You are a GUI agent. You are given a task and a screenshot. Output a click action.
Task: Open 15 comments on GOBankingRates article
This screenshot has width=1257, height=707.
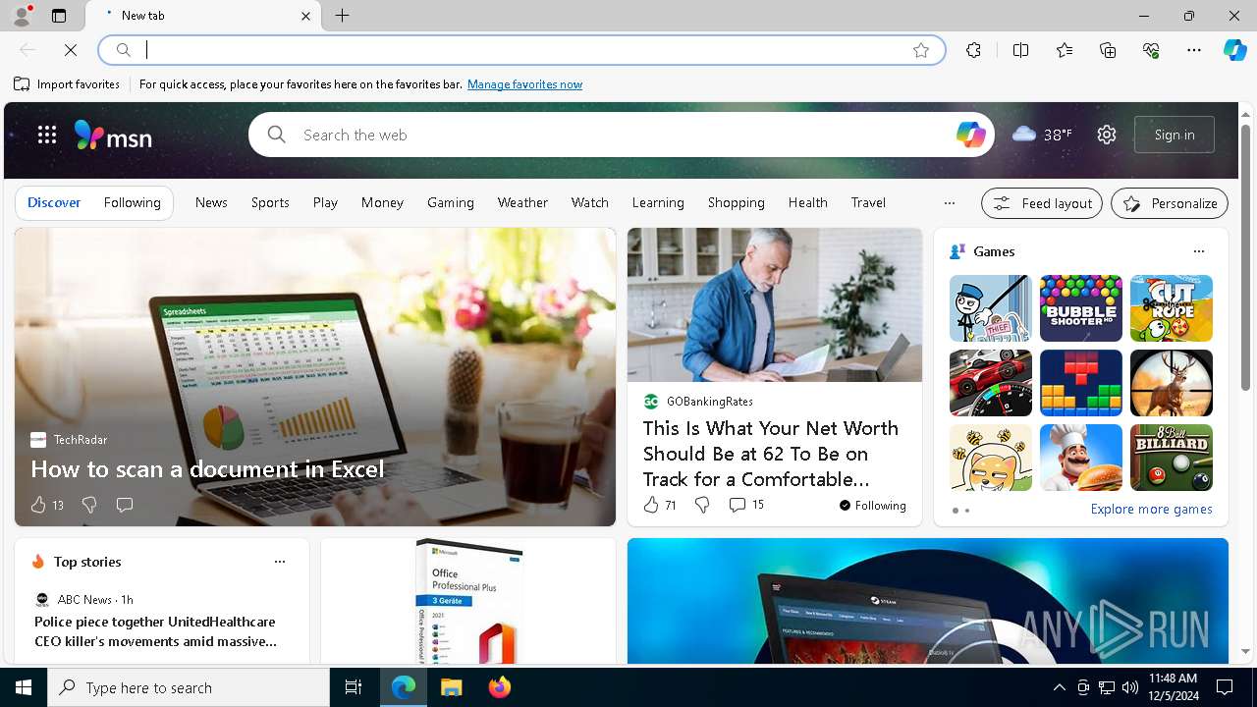[746, 505]
